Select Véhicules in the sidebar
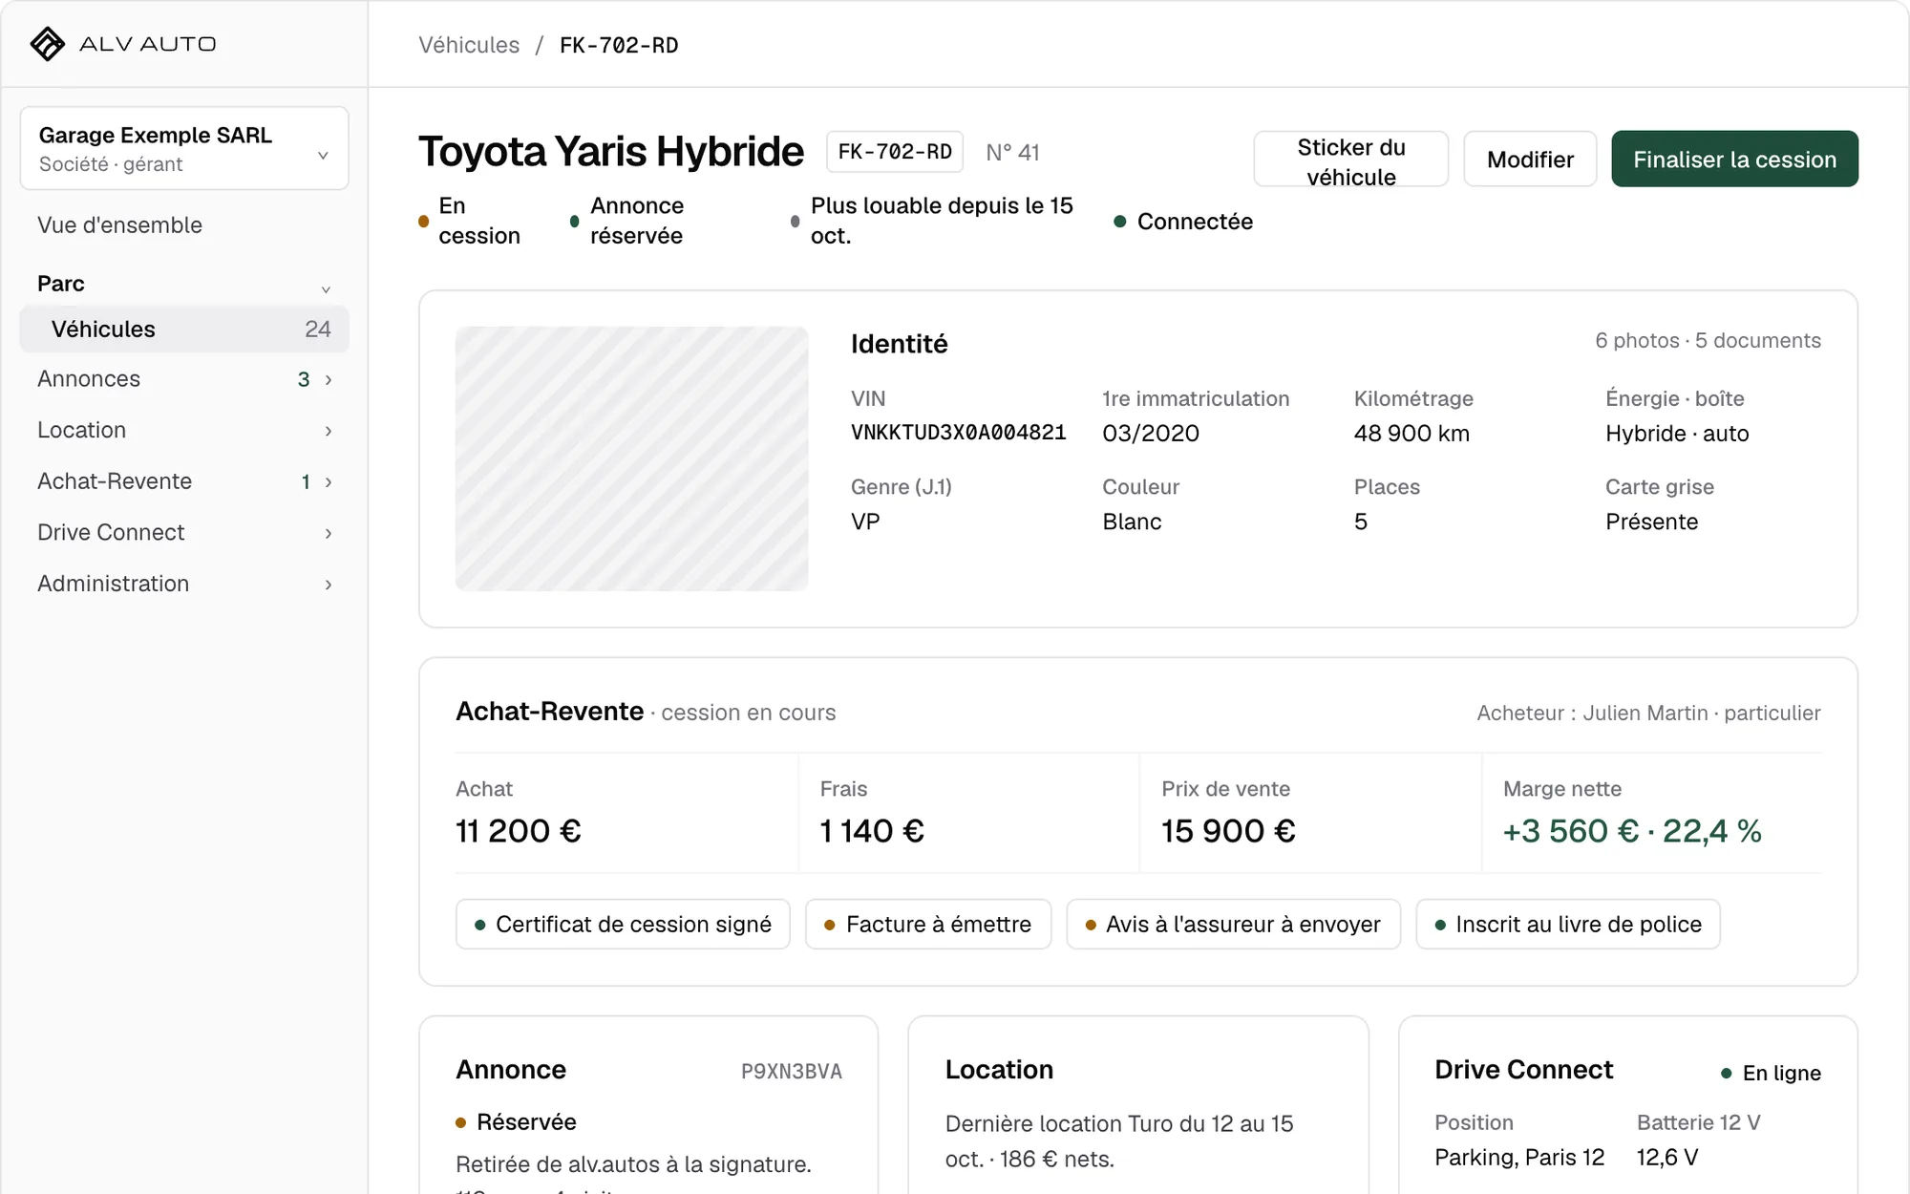The height and width of the screenshot is (1194, 1910). pyautogui.click(x=184, y=329)
